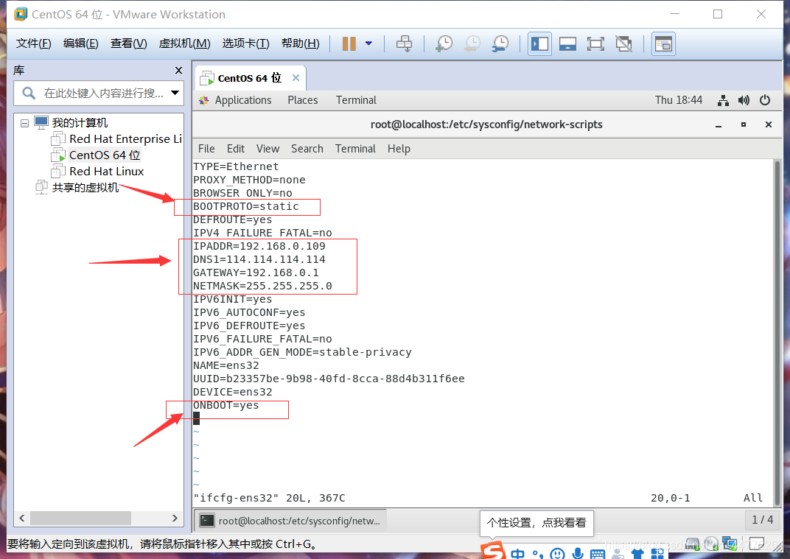Open the 帮助(H) menu

coord(300,43)
